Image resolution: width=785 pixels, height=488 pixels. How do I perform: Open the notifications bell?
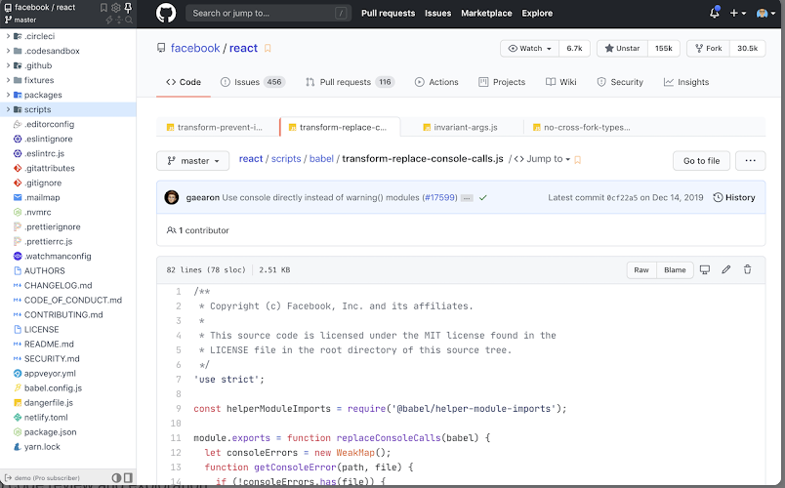(x=715, y=13)
